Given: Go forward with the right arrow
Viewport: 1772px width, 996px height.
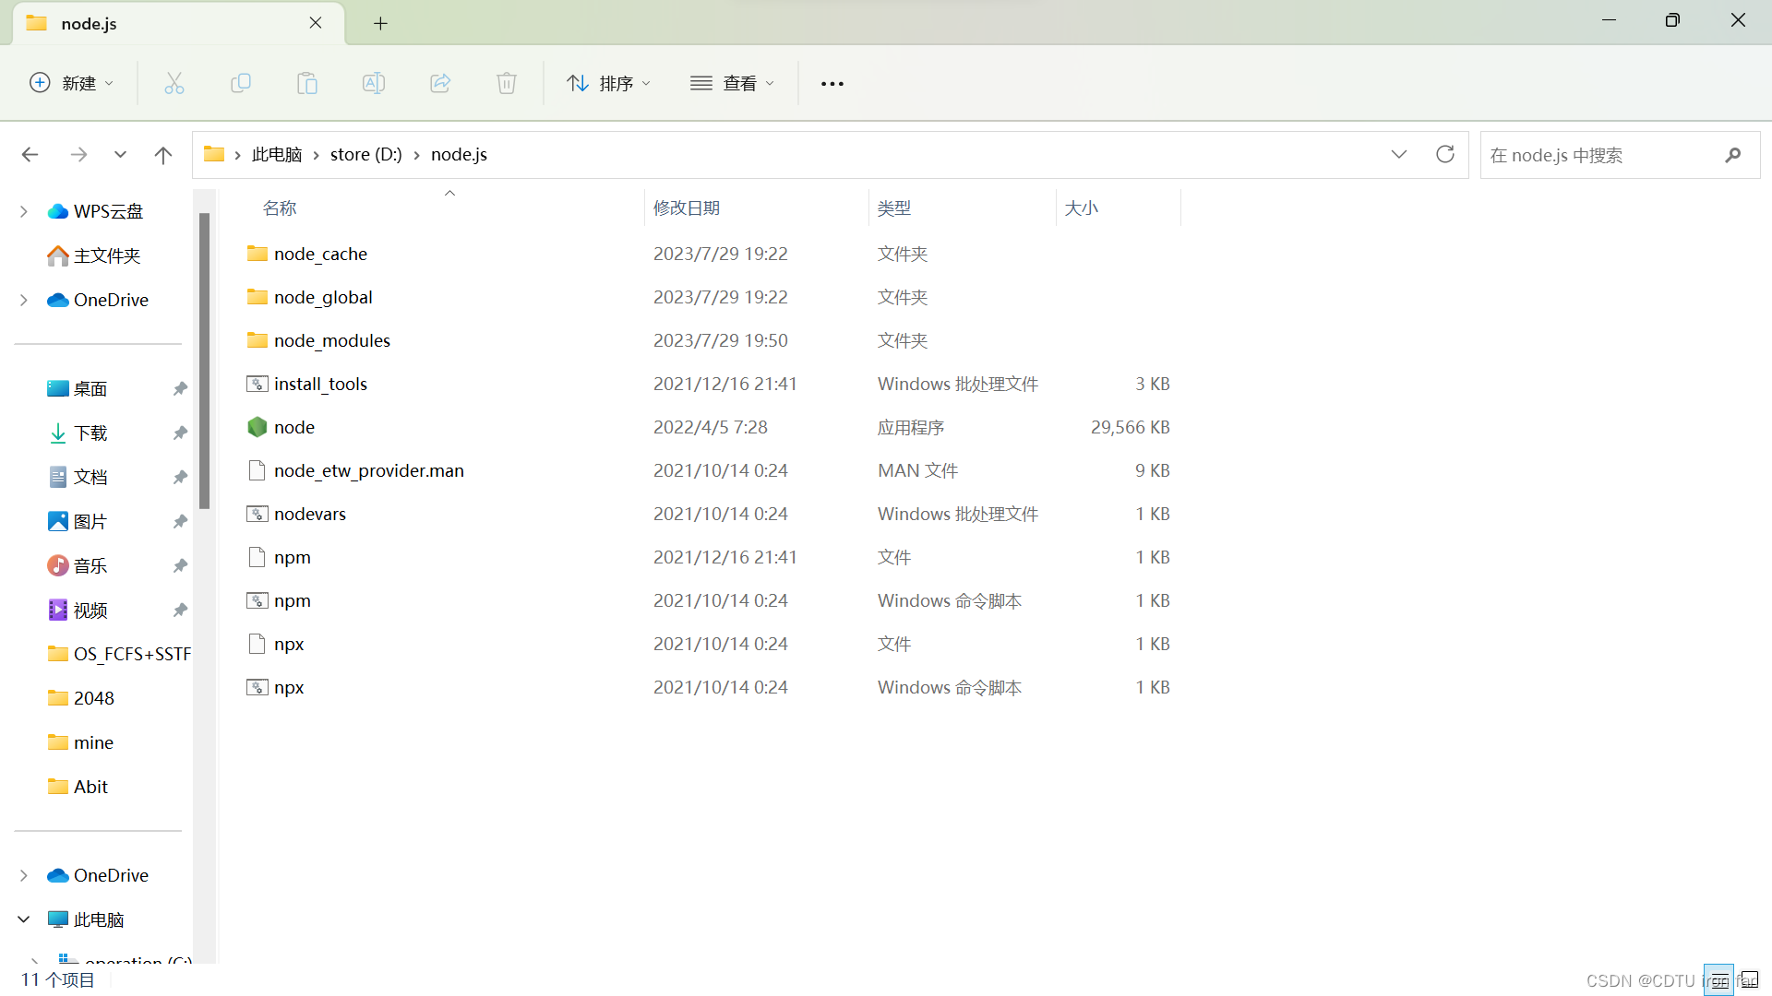Looking at the screenshot, I should tap(79, 155).
